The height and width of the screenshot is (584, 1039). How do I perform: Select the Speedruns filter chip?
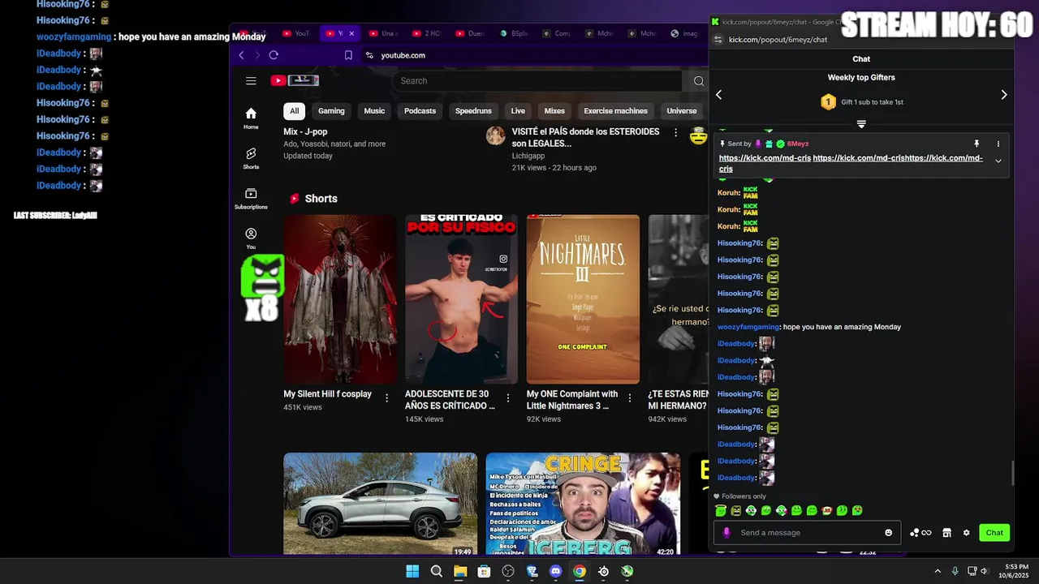pos(473,111)
